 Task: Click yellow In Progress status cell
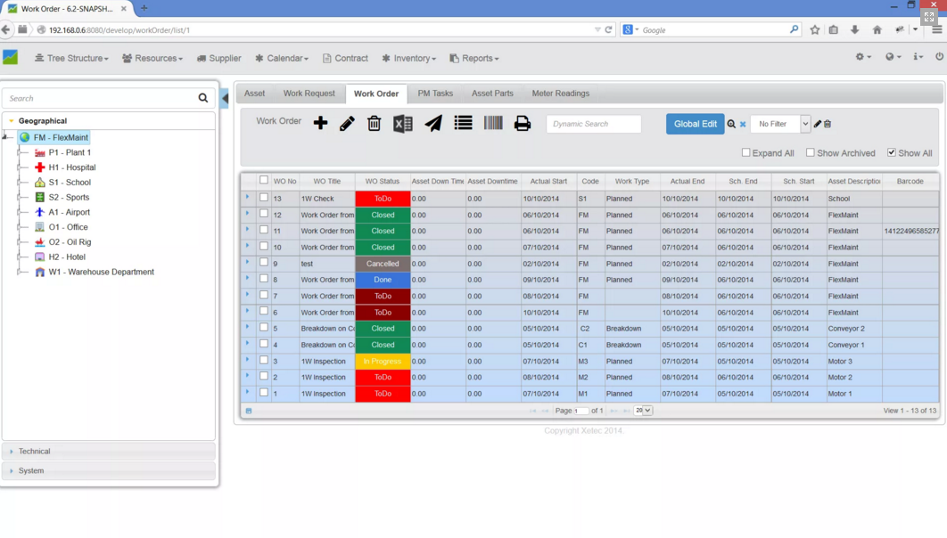383,362
